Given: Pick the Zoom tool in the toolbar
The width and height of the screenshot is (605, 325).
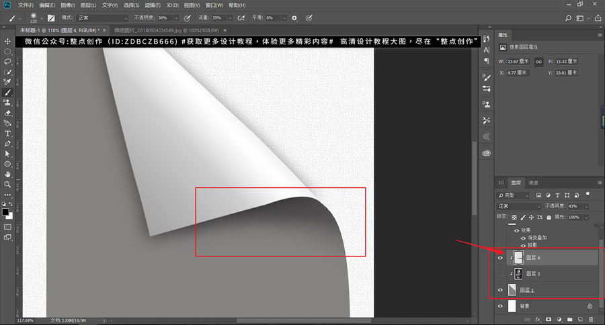Looking at the screenshot, I should pos(7,184).
